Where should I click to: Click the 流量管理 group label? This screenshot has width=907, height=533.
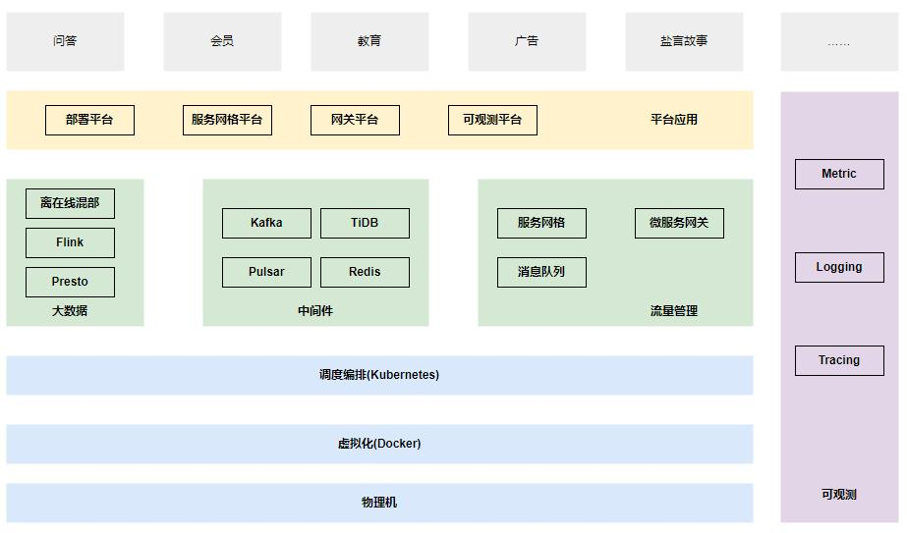point(674,311)
